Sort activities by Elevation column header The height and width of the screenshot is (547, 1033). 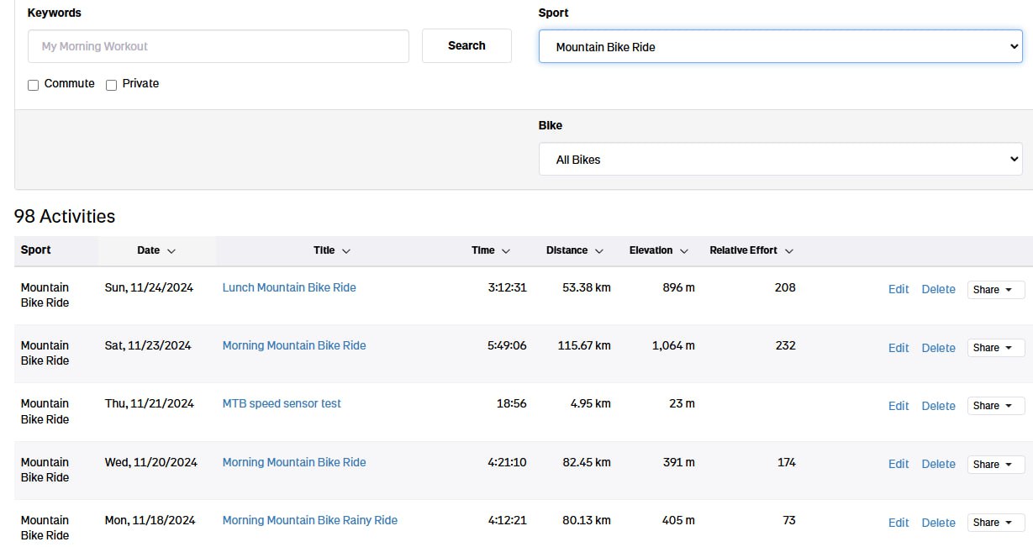658,250
